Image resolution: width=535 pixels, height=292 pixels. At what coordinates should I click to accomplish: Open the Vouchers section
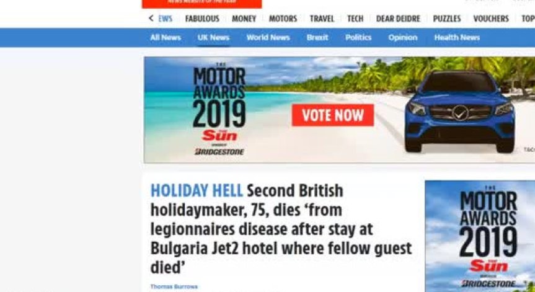coord(491,19)
